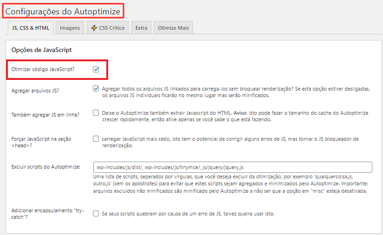
Task: Click the description 'Uma lista de scripts, separados por vírgulas'
Action: pyautogui.click(x=230, y=184)
